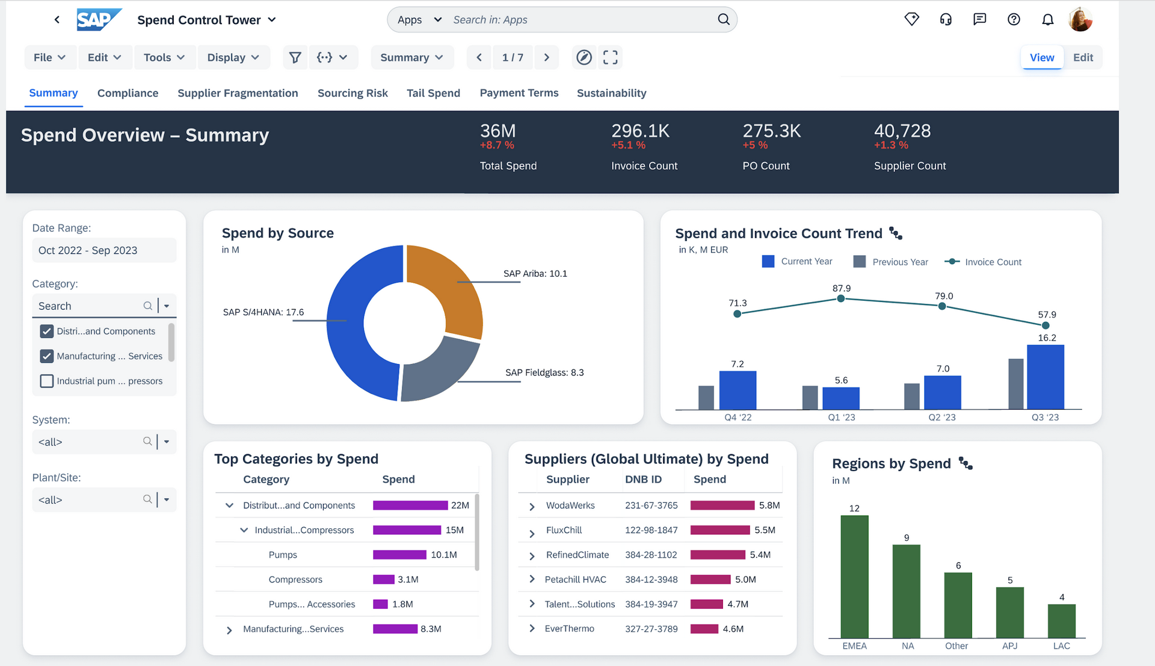Click the Current Year legend swatch
This screenshot has height=666, width=1155.
click(x=768, y=261)
